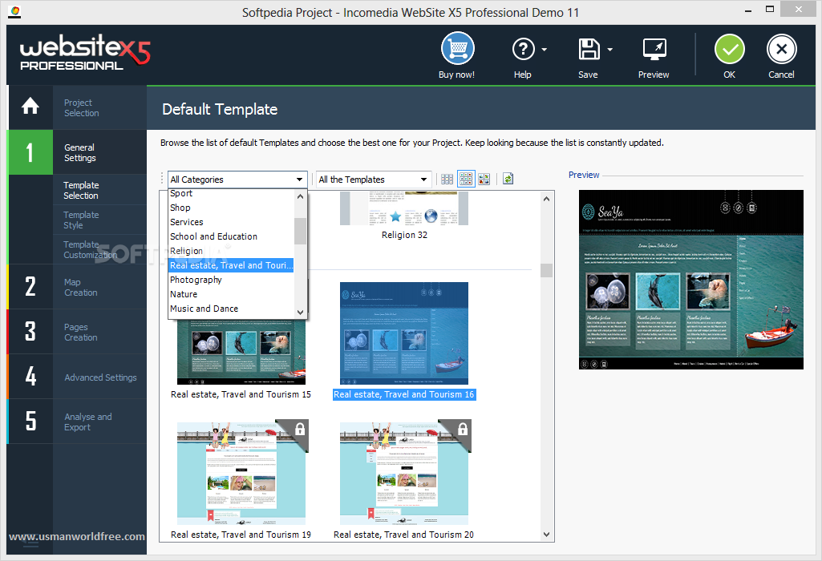Confirm with the green OK checkmark
822x561 pixels.
pyautogui.click(x=729, y=49)
